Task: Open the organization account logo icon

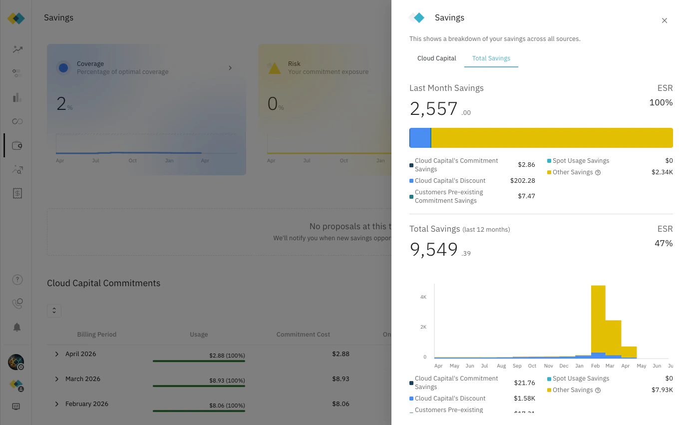Action: pos(17,385)
